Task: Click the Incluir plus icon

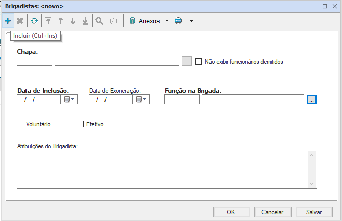Action: [8, 21]
